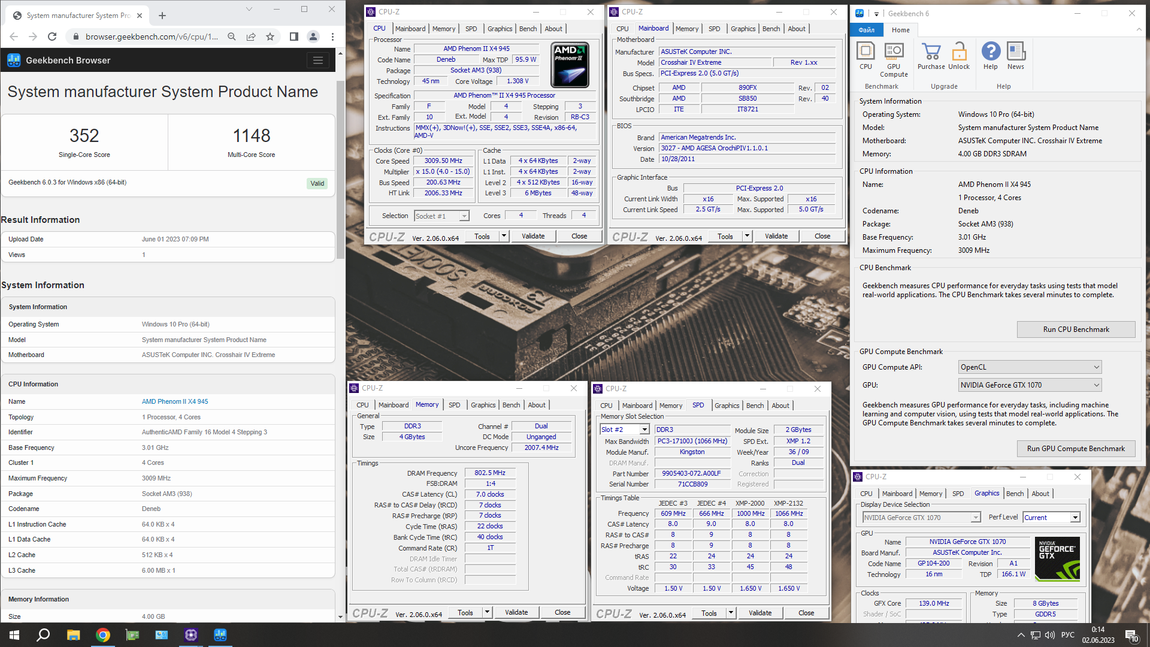The height and width of the screenshot is (647, 1150).
Task: Expand the Perf Level Current dropdown
Action: click(1075, 518)
